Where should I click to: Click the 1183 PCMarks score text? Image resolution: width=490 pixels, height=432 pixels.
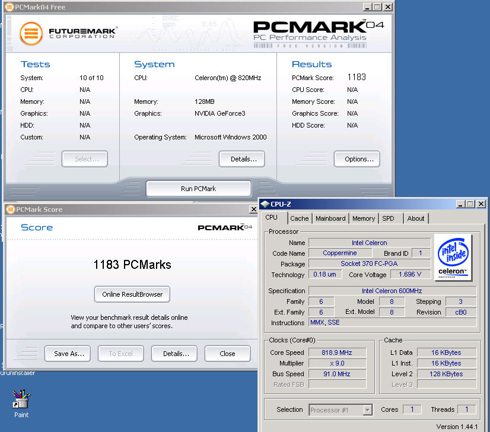tap(132, 265)
